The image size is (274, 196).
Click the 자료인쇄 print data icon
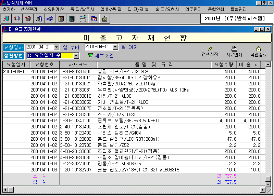234,51
